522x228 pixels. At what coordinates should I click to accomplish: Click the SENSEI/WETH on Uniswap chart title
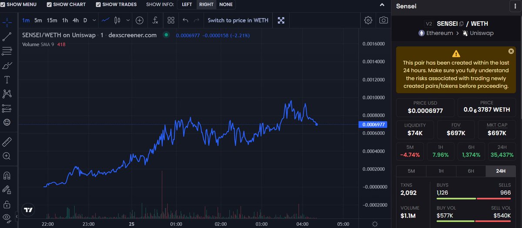89,35
